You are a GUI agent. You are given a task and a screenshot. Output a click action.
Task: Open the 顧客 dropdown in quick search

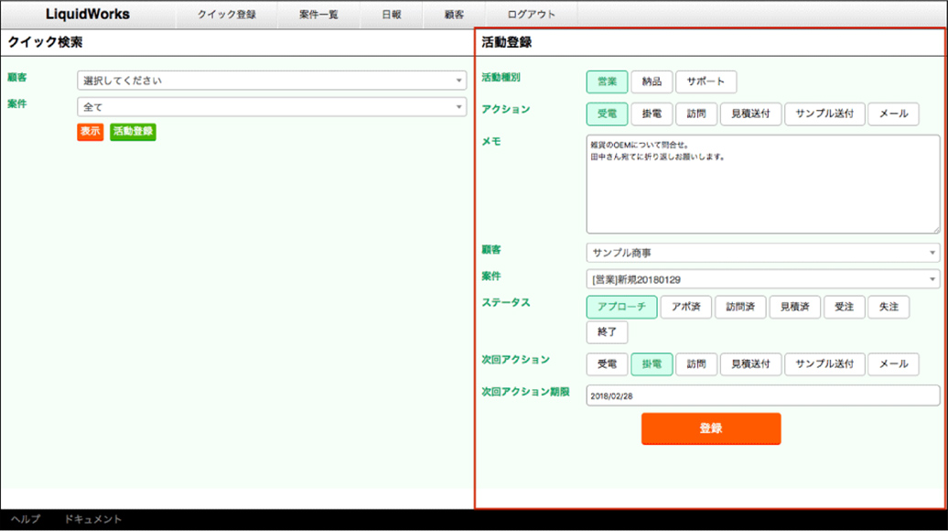273,80
